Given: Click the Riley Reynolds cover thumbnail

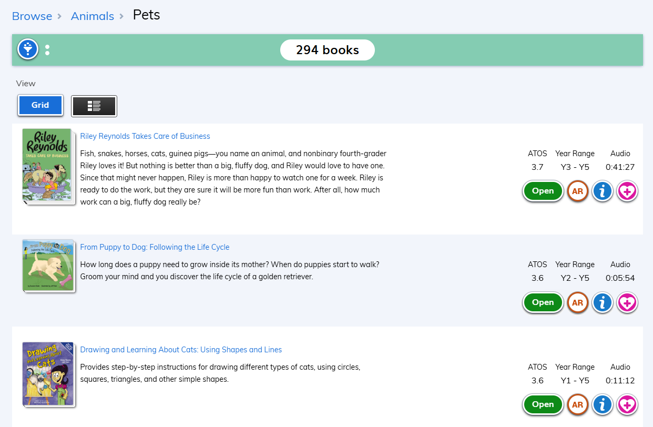Looking at the screenshot, I should (x=48, y=166).
